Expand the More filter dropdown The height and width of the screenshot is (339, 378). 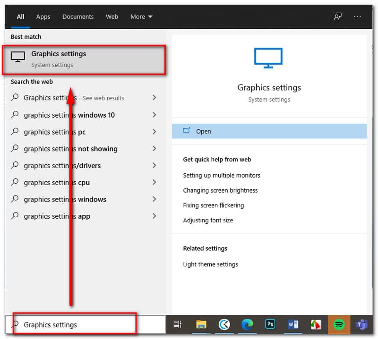(141, 17)
